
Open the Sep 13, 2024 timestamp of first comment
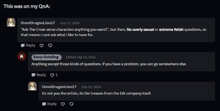pyautogui.click(x=70, y=23)
